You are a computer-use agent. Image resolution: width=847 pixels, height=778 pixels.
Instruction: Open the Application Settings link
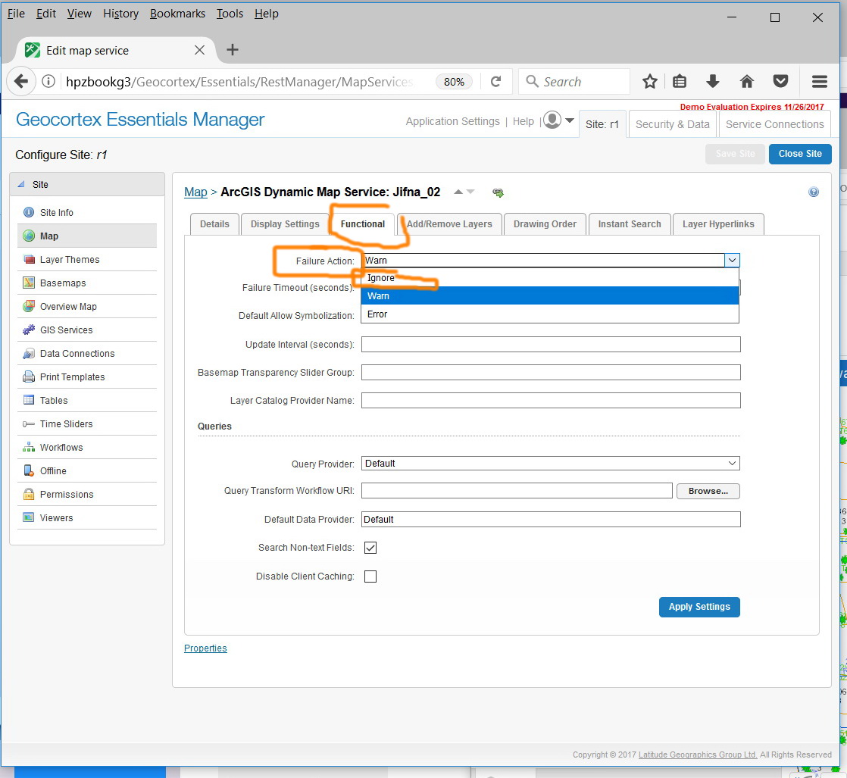(453, 121)
